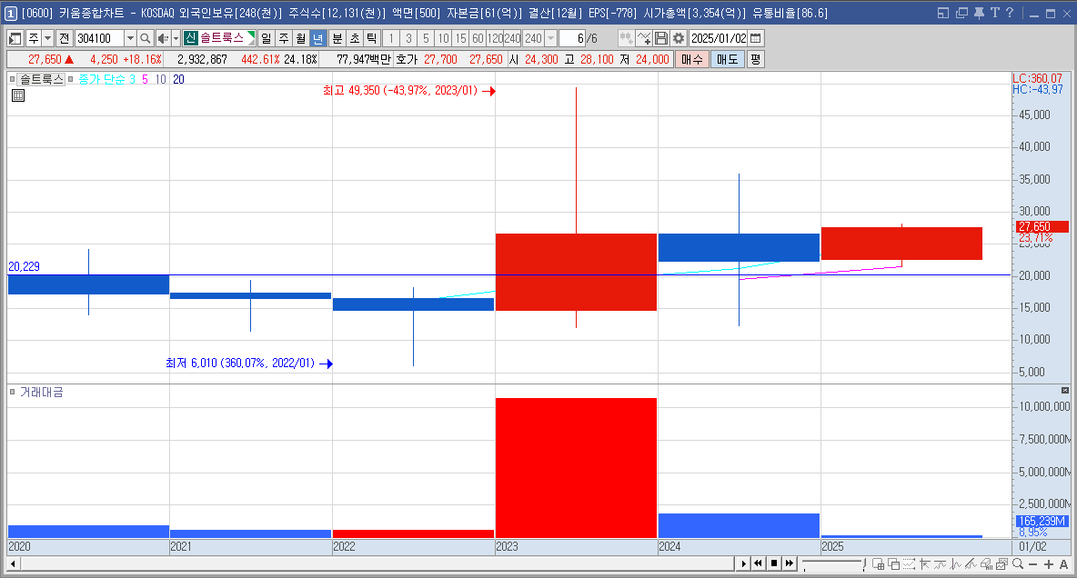Switch chart to daily (일) period
The height and width of the screenshot is (578, 1077).
point(267,38)
